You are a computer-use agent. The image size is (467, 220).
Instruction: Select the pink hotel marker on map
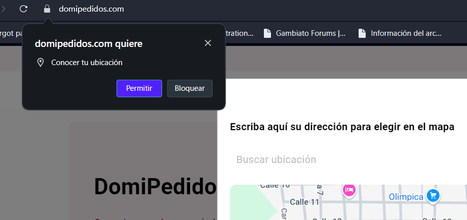click(x=349, y=190)
